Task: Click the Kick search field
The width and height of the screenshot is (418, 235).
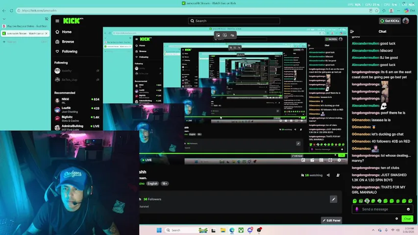Action: pos(234,21)
